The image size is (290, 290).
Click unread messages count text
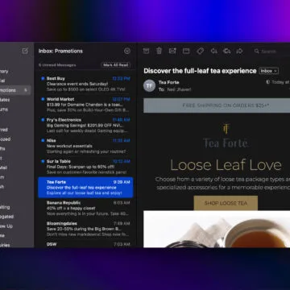[x=57, y=65]
